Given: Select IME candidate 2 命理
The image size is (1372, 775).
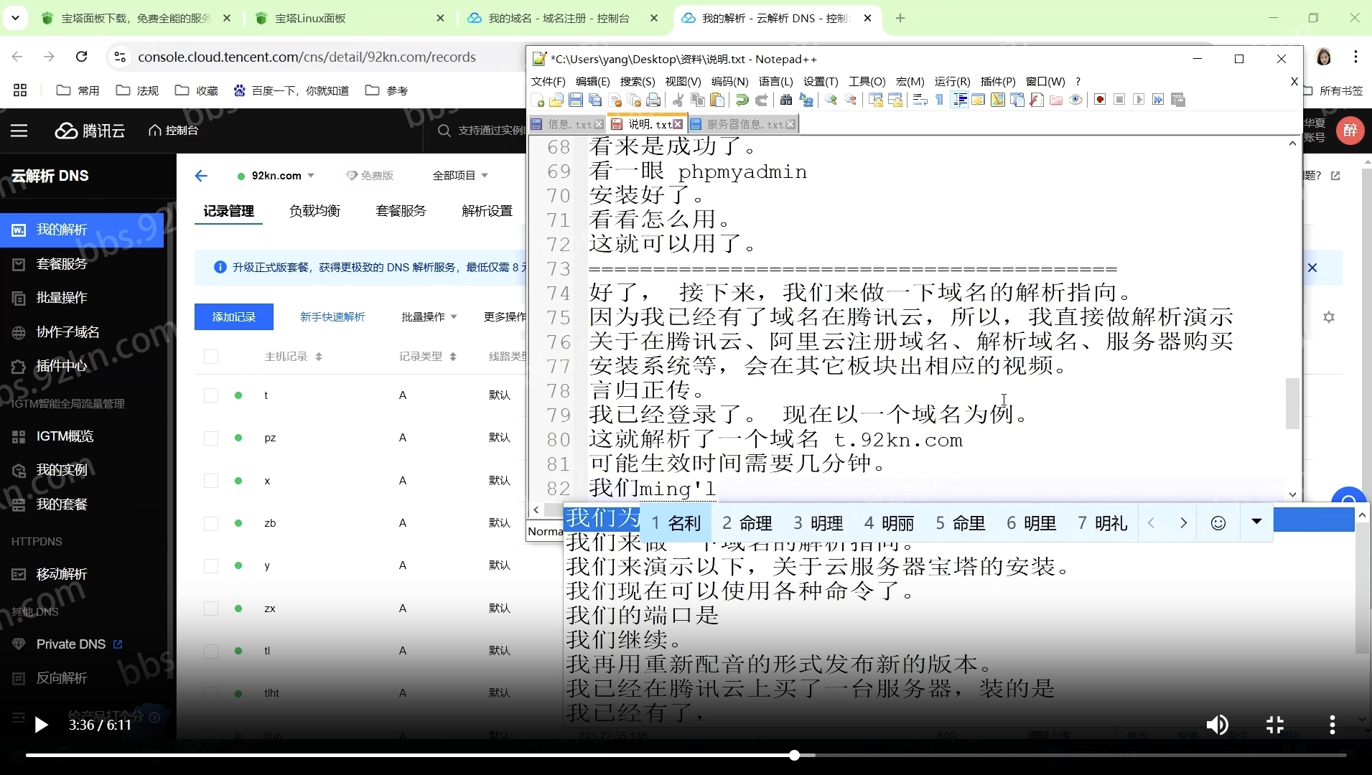Looking at the screenshot, I should 747,523.
